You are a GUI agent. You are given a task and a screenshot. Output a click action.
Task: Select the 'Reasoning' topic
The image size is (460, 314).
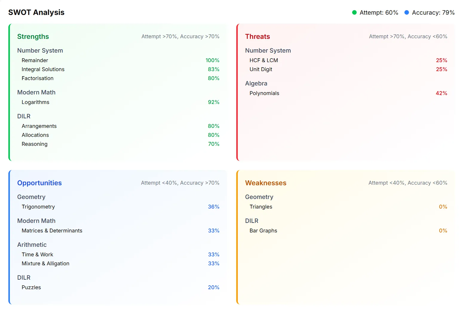(35, 144)
